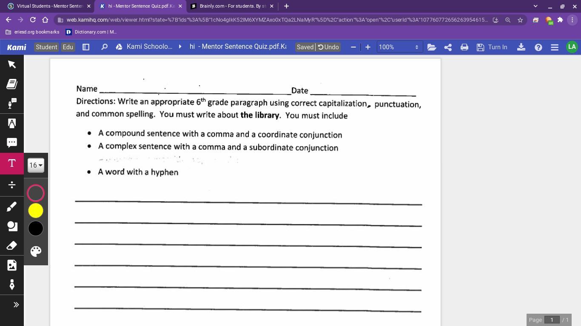Image resolution: width=581 pixels, height=326 pixels.
Task: Select the arrow Select tool
Action: point(12,64)
